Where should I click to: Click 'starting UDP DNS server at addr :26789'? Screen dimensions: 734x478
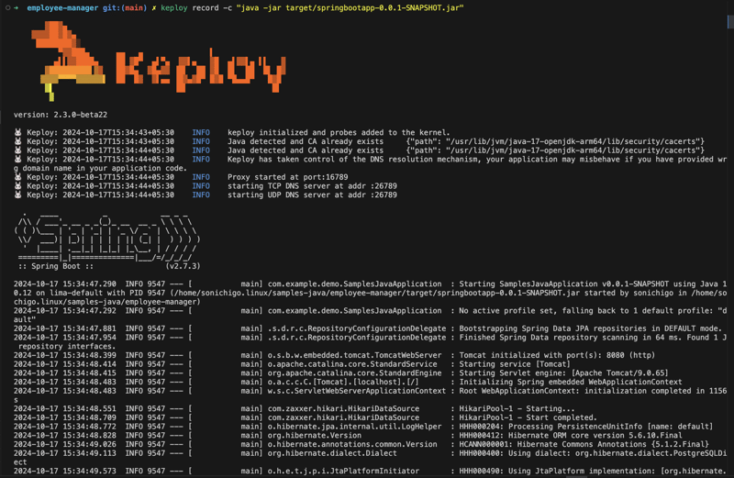312,195
